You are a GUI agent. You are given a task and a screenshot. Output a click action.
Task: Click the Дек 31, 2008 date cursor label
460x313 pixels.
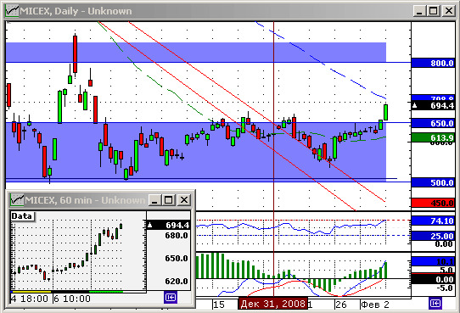(x=273, y=304)
